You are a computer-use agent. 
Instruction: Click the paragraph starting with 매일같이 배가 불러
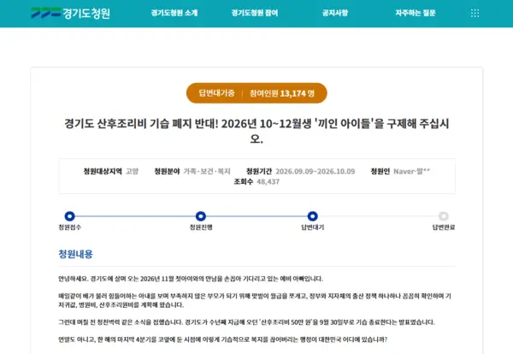255,300
